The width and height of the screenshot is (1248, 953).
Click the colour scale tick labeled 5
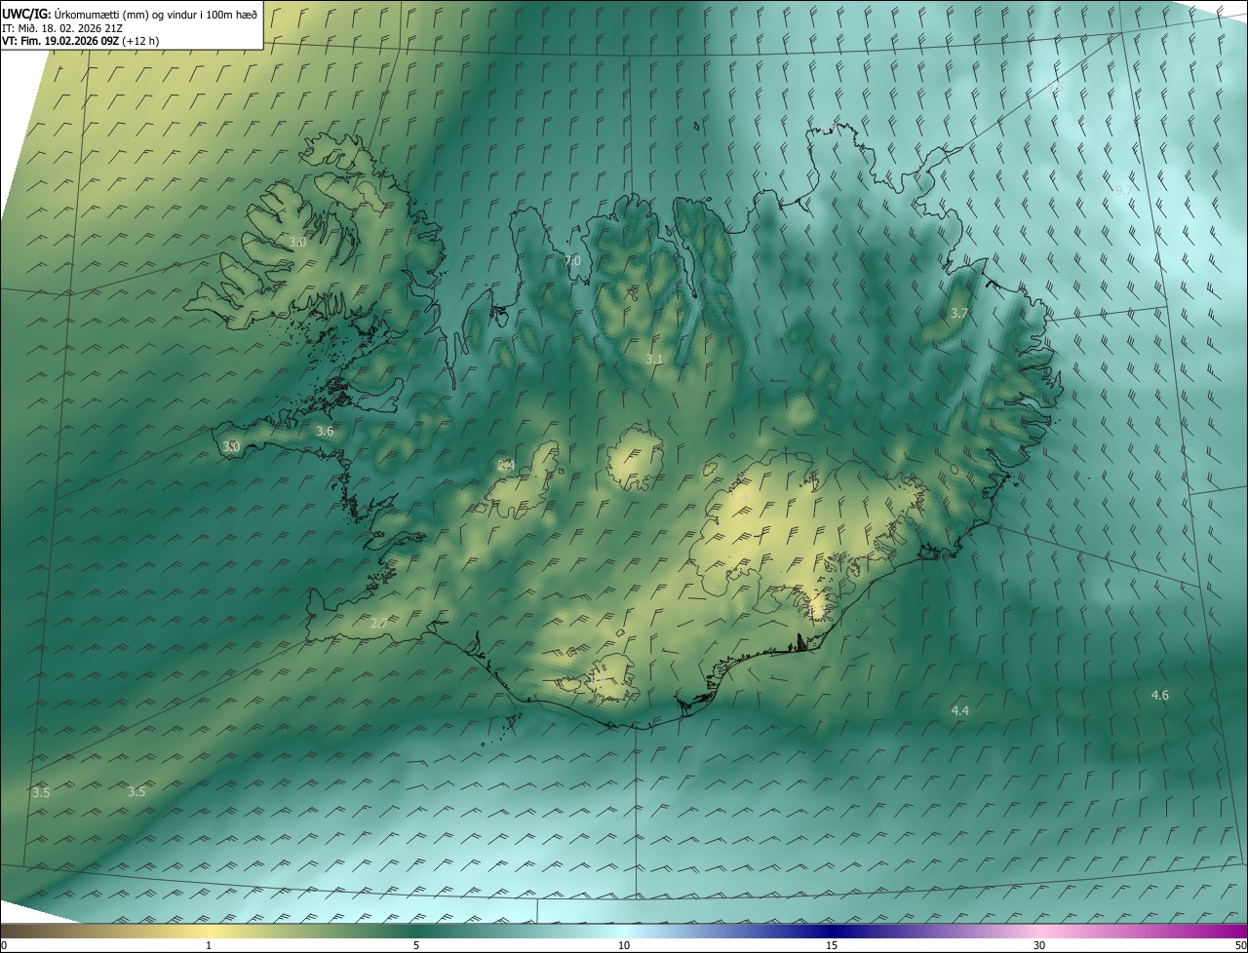(x=416, y=945)
